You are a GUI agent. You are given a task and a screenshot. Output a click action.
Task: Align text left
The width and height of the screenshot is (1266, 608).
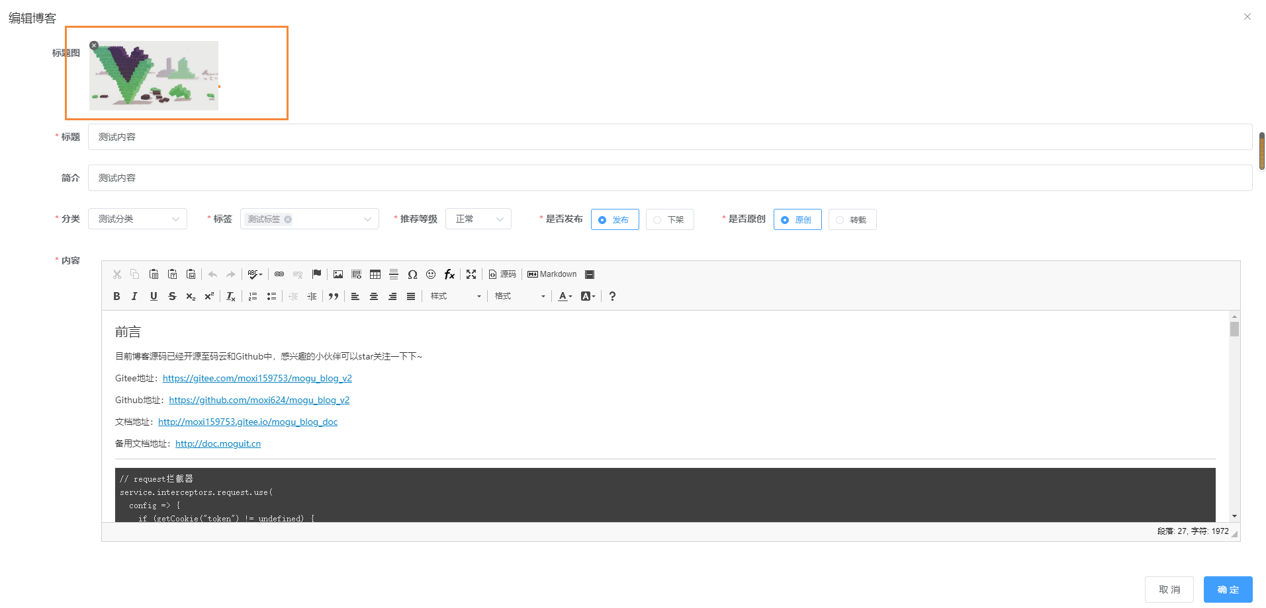[x=355, y=296]
